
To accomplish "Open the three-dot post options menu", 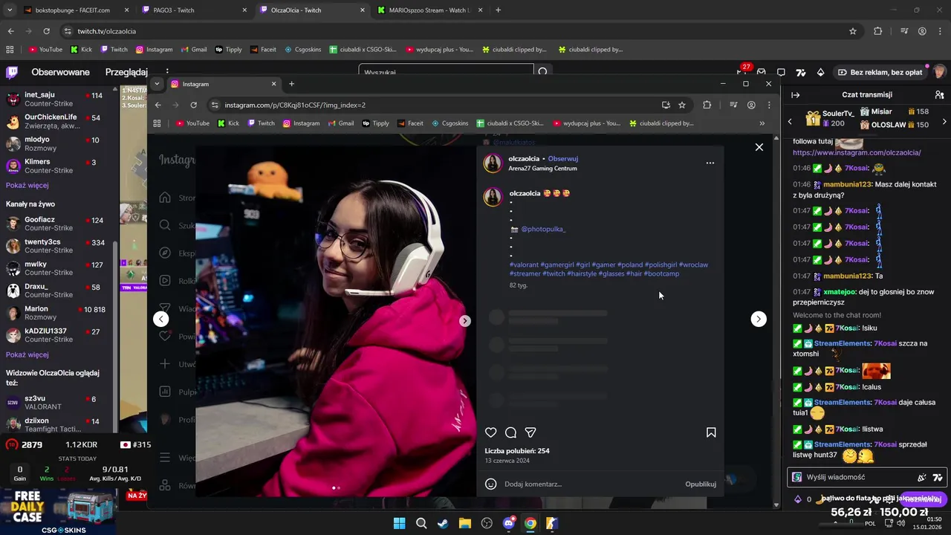I will coord(710,163).
